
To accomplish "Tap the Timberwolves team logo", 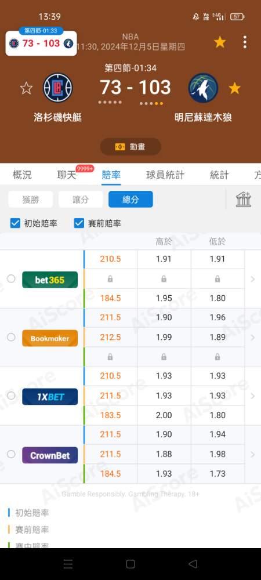I will click(x=203, y=88).
